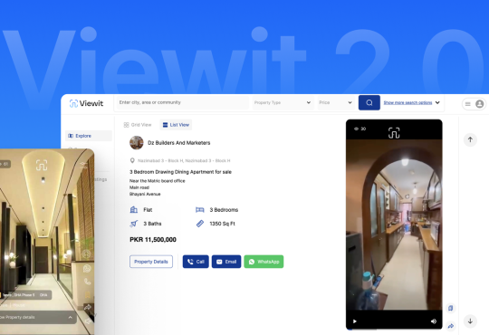Play the apartment video

355,321
